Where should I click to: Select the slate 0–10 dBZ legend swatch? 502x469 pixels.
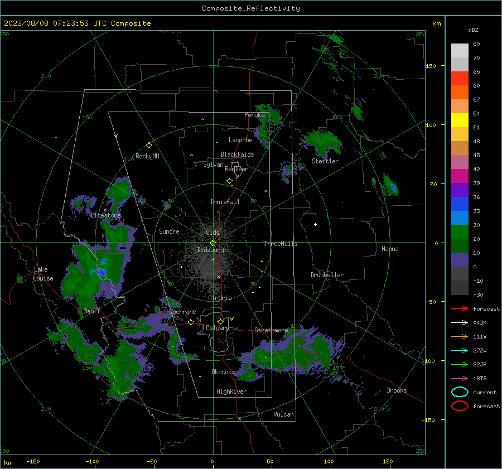(460, 260)
